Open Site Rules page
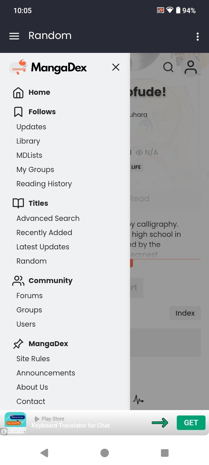 pos(33,359)
